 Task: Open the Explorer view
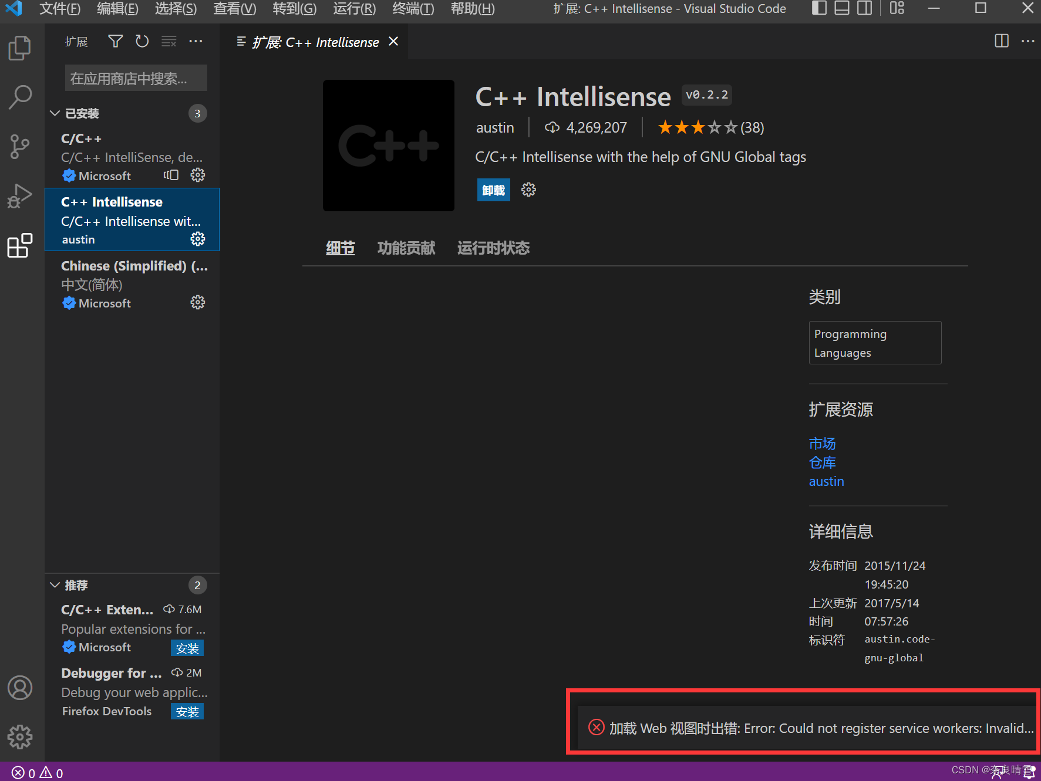click(x=19, y=48)
